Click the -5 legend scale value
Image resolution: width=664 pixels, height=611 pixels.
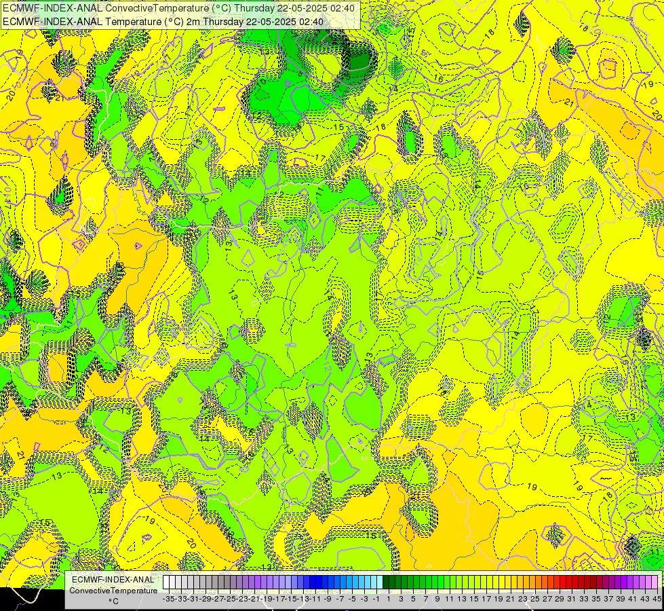352,599
